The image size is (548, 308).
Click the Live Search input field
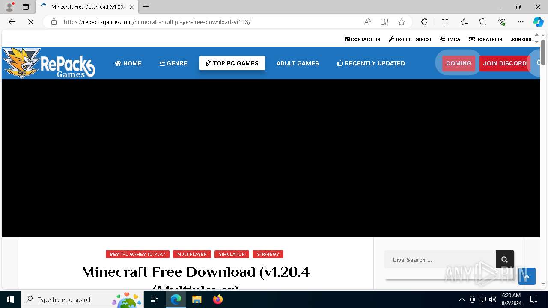[x=440, y=260]
